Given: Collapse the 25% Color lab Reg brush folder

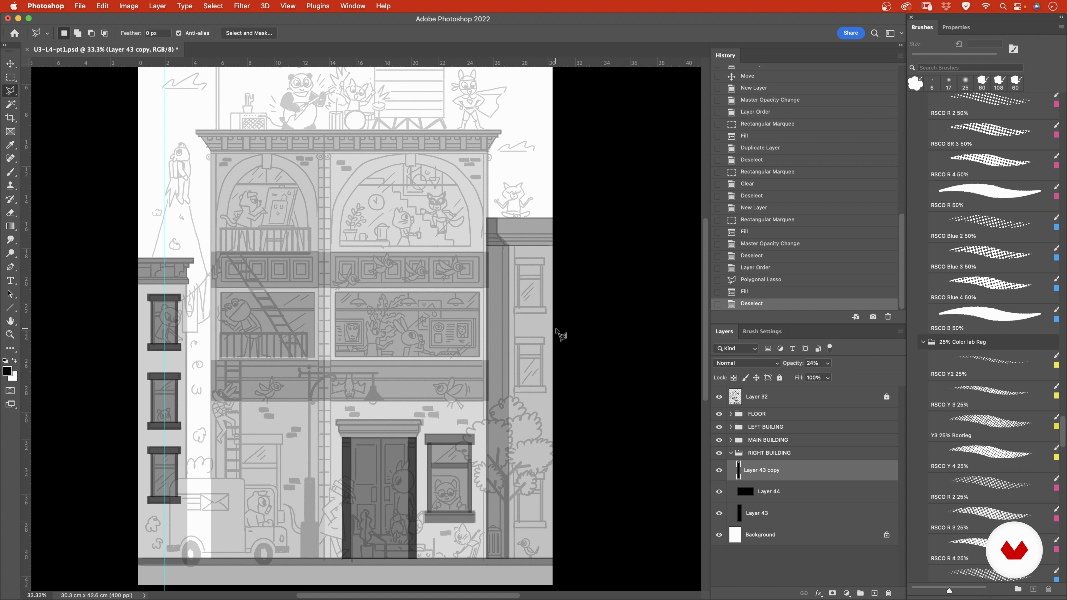Looking at the screenshot, I should click(923, 342).
